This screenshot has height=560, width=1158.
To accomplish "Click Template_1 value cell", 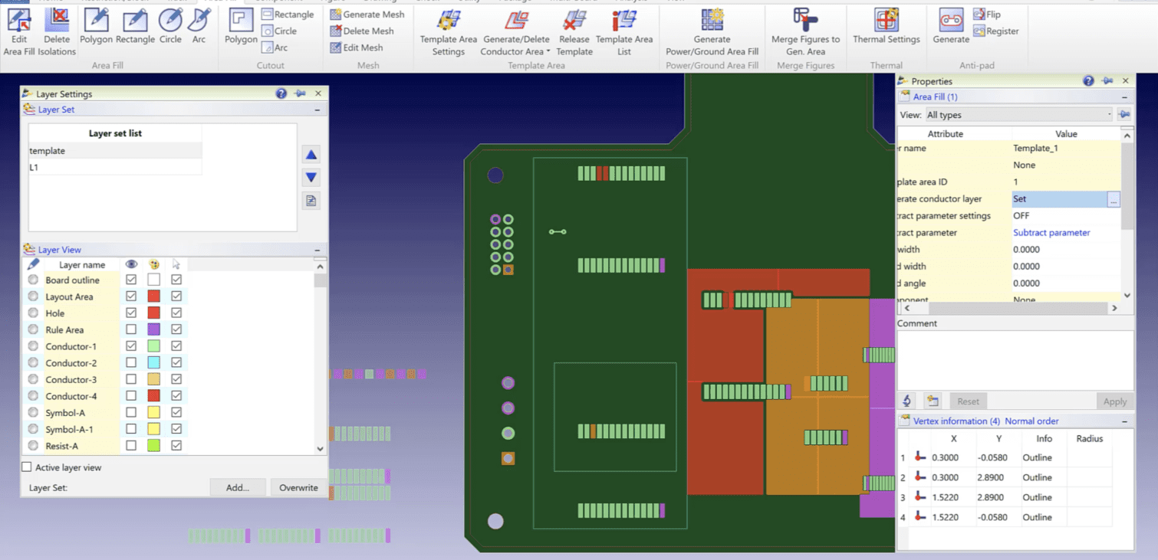I will click(x=1066, y=149).
